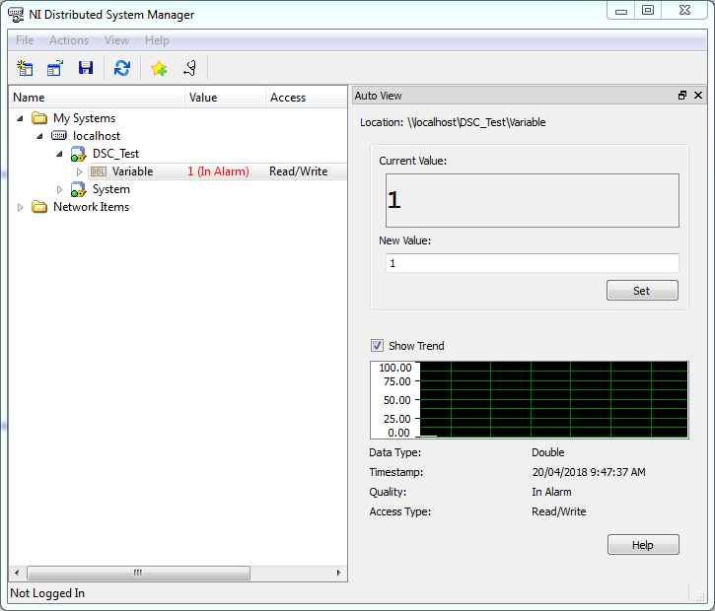The width and height of the screenshot is (715, 611).
Task: Expand the Variable node
Action: click(79, 171)
